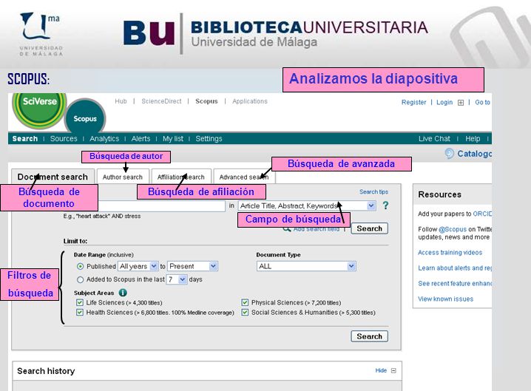The height and width of the screenshot is (391, 531).
Task: Open the 7 days dropdown
Action: (x=177, y=279)
